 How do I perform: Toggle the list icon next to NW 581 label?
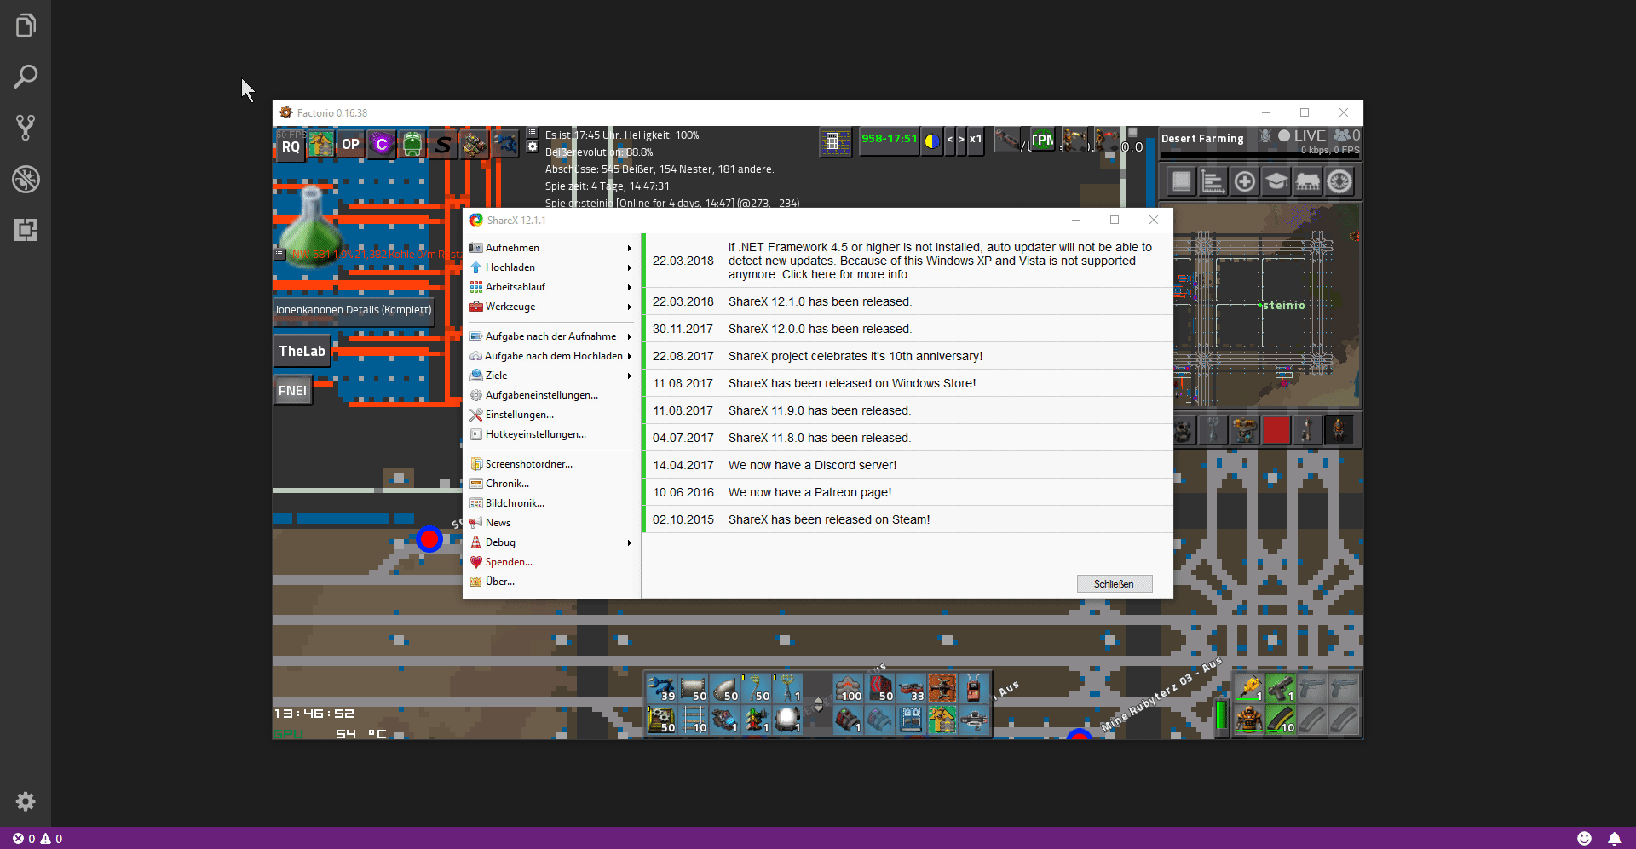(279, 254)
